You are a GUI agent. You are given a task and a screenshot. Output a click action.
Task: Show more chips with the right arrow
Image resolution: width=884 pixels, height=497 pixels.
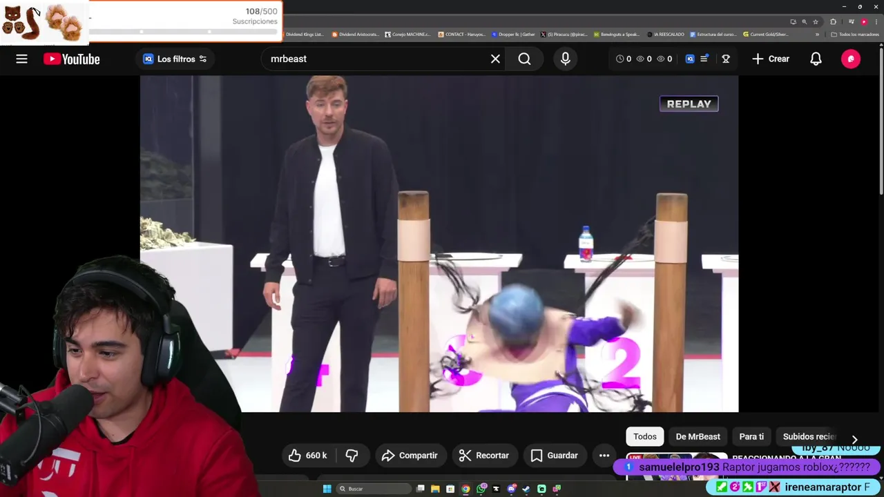click(854, 440)
